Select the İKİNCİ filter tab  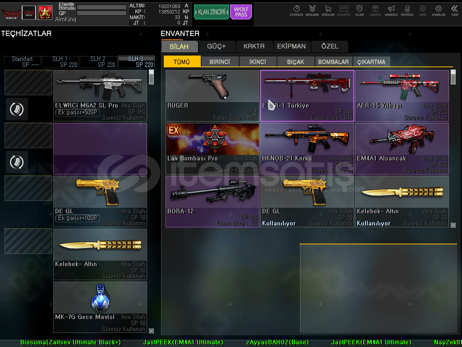pos(258,61)
